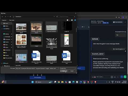Click the Up-one-level arrow in Open dialog

click(10, 17)
